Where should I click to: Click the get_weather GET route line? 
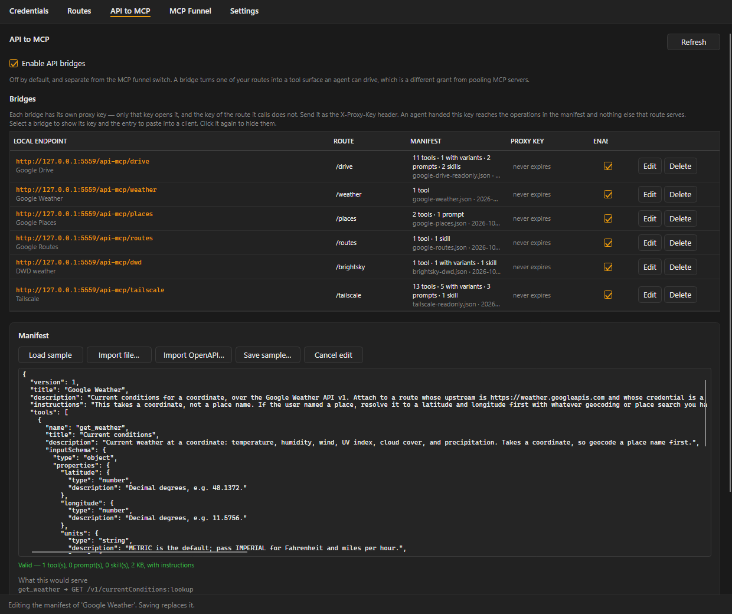click(106, 589)
